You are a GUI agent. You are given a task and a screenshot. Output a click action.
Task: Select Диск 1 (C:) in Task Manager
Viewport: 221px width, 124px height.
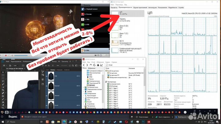[127, 35]
